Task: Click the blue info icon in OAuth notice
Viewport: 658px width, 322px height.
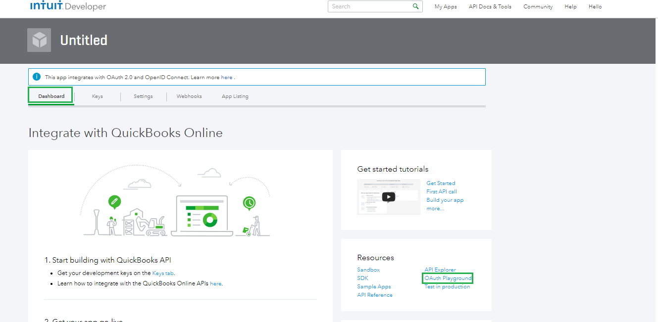Action: (x=37, y=77)
